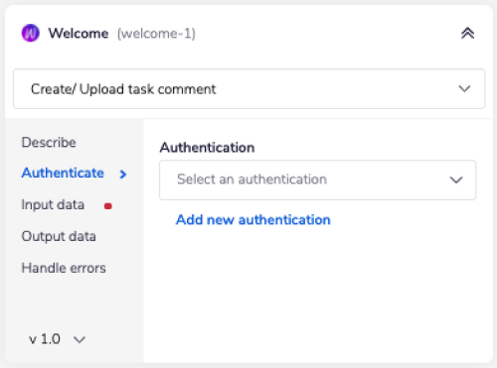Screen dimensions: 497x368
Task: Open the Create/ Upload task comment dropdown
Action: [x=249, y=88]
